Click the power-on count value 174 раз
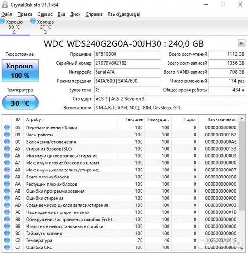 227,81
